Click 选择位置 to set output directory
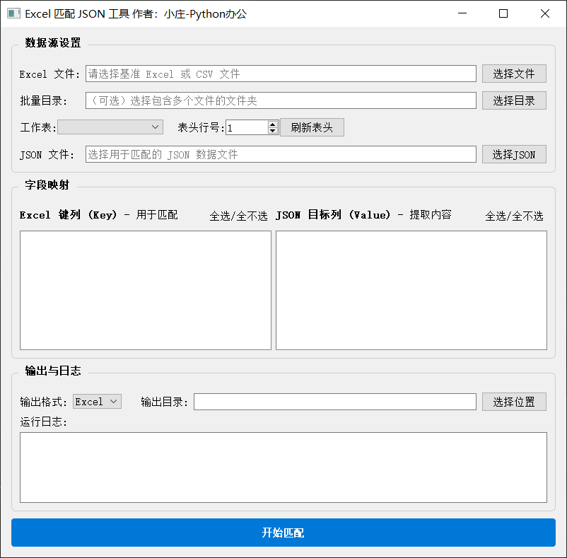 coord(514,401)
